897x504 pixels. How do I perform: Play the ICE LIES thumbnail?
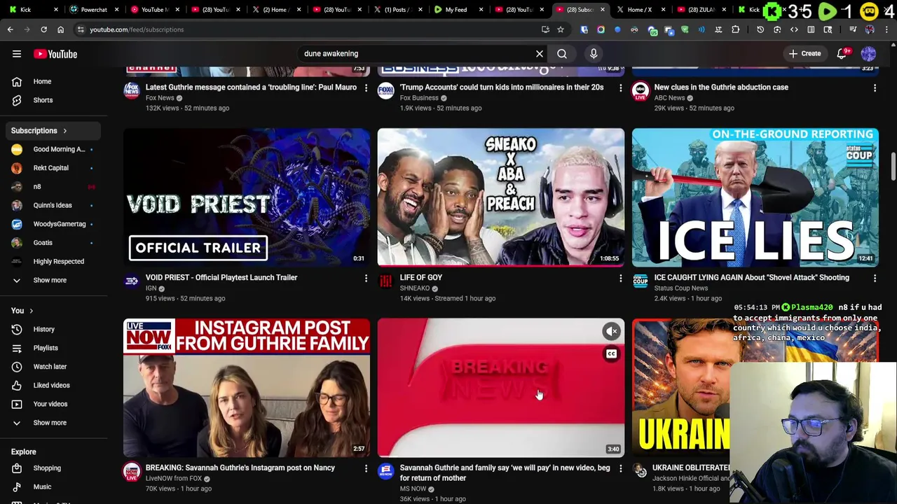point(755,197)
